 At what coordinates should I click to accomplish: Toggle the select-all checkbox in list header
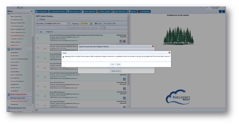(37, 31)
